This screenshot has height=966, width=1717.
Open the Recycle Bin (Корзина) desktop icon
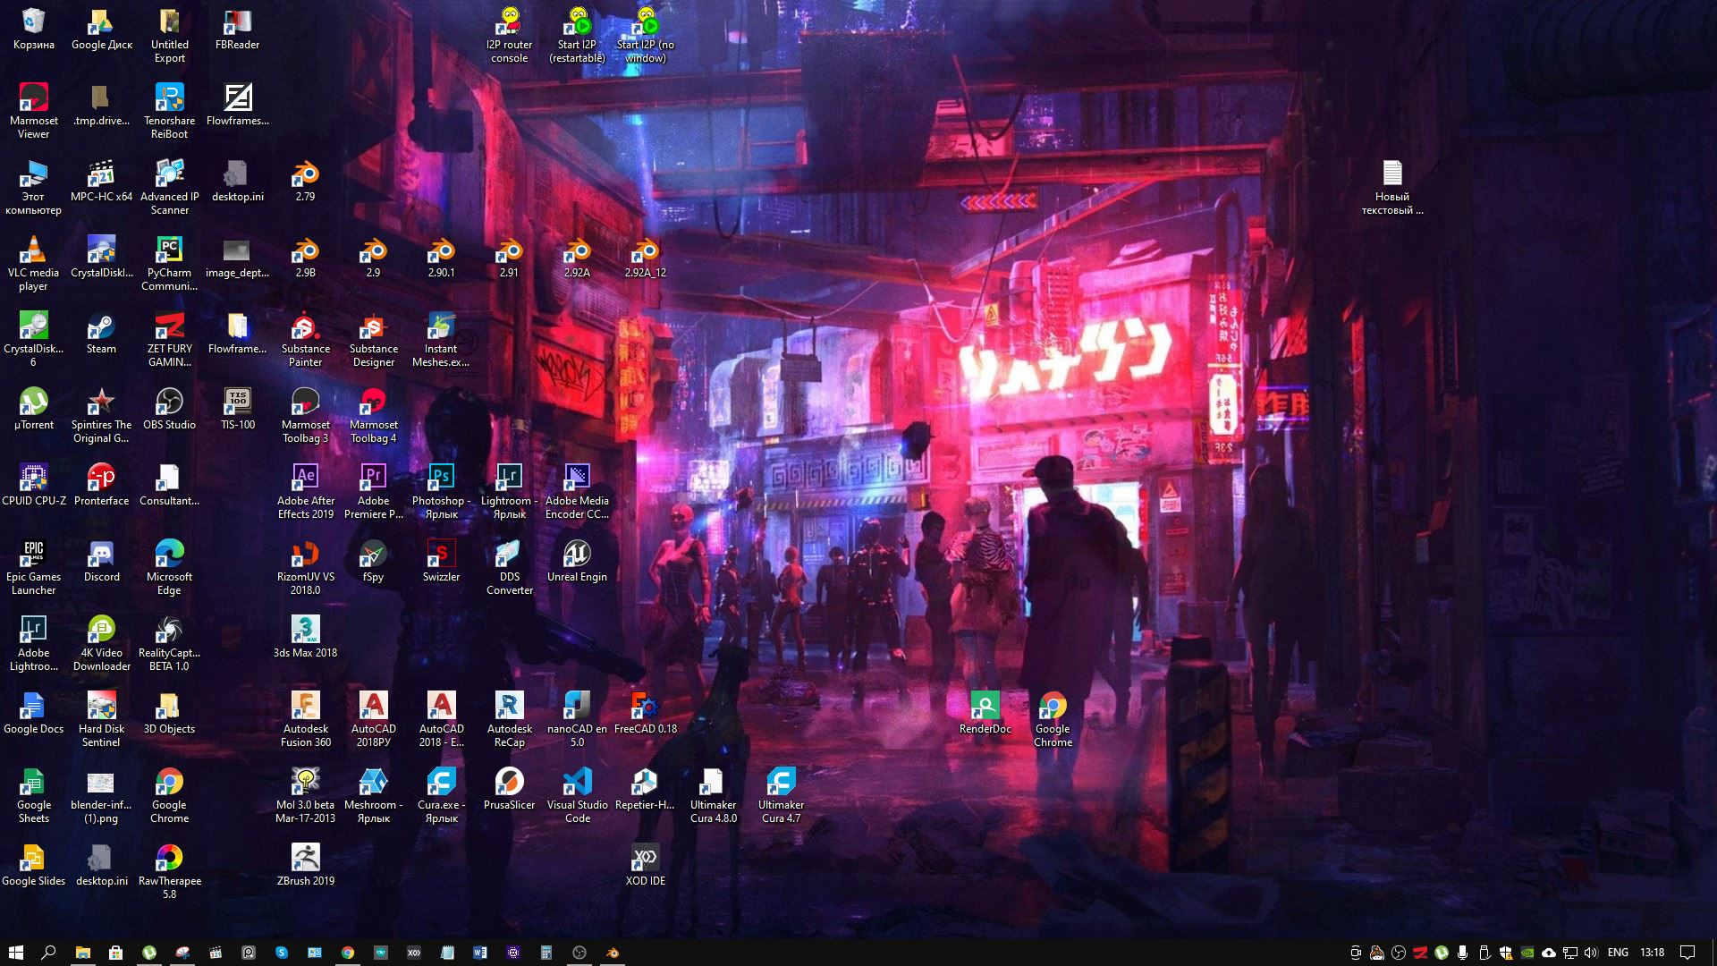click(33, 29)
